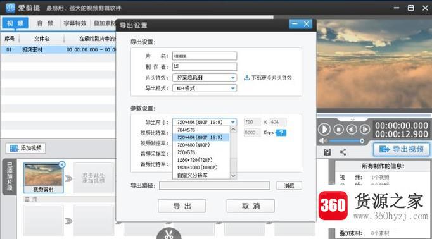The image size is (432, 239).
Task: Click the 导出视频 export video button
Action: click(402, 149)
